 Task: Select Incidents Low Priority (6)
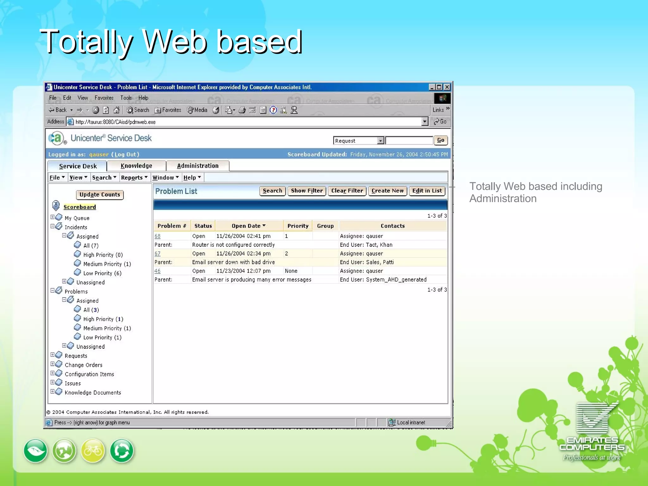click(102, 273)
